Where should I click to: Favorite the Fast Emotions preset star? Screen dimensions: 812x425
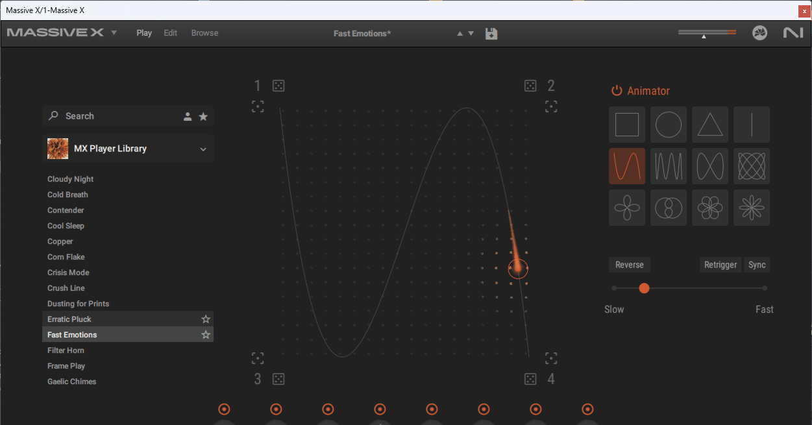[x=206, y=335]
